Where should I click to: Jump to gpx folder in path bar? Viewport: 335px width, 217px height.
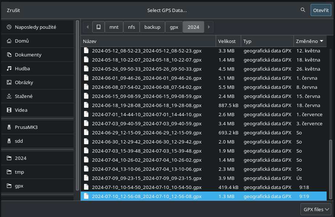coord(174,27)
